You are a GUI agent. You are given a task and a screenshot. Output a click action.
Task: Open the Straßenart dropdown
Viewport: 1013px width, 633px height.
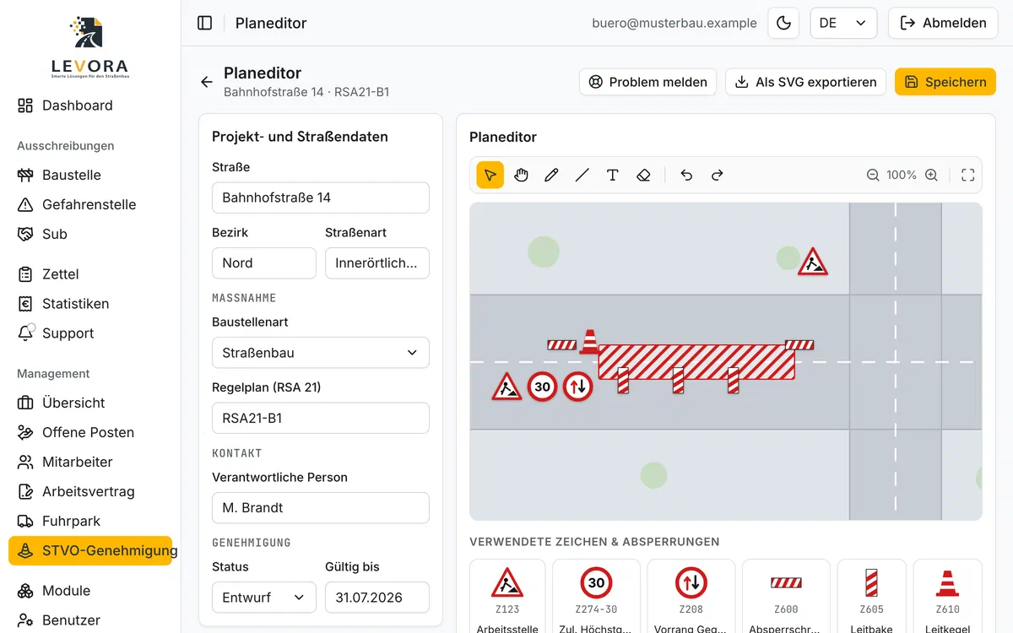[377, 263]
